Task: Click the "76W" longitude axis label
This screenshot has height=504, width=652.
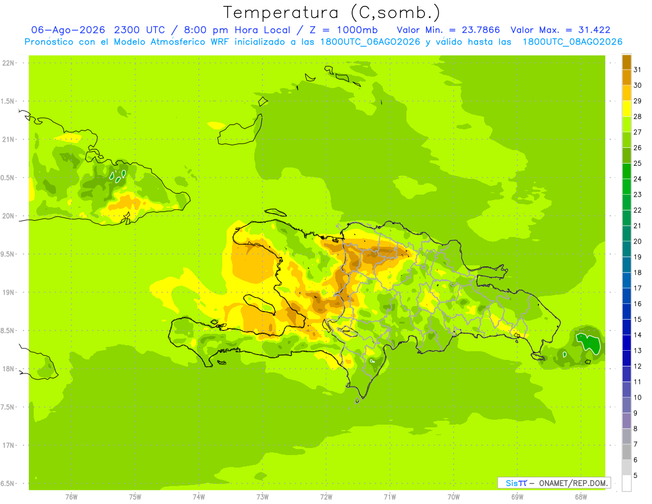Action: click(71, 497)
